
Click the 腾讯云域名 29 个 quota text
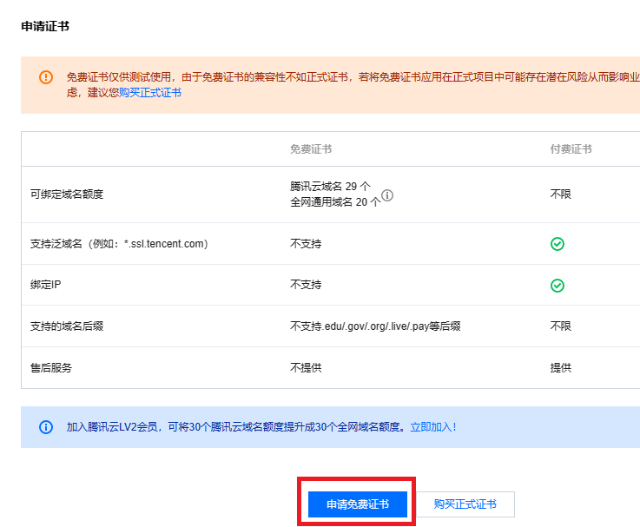[330, 187]
